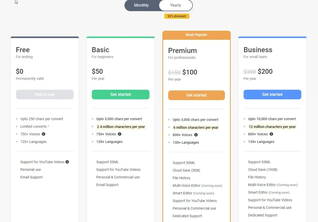Click the struck-through $150 price

(174, 72)
